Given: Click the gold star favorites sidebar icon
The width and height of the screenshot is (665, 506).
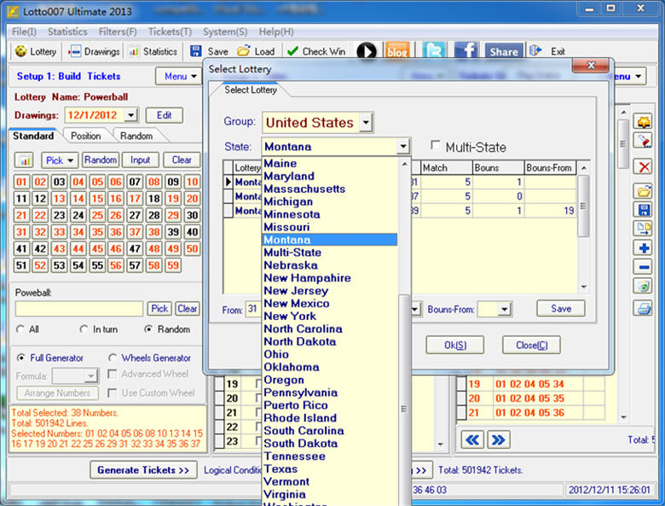Looking at the screenshot, I should (644, 122).
